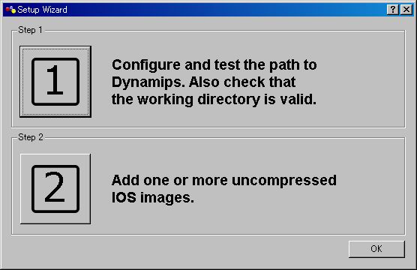The width and height of the screenshot is (417, 270).
Task: Click the line 'Dynamips. Also check that'
Action: pos(203,82)
